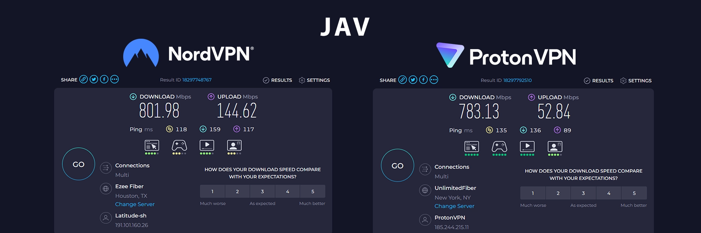Select rating 1 in NordVPN speed survey

pyautogui.click(x=212, y=191)
